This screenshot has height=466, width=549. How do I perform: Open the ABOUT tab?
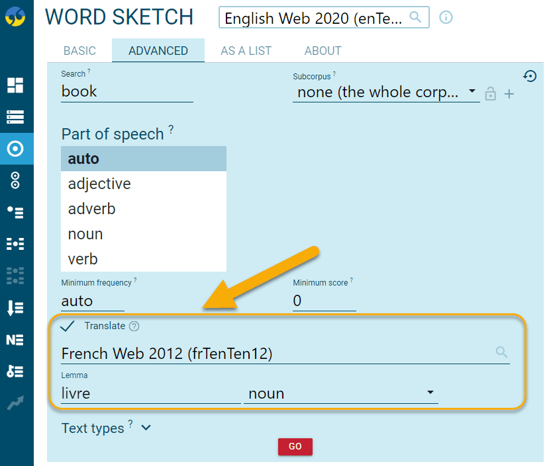[x=323, y=51]
